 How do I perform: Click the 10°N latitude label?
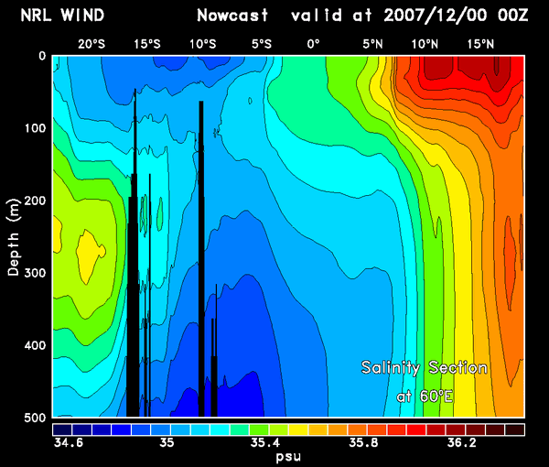tap(425, 44)
